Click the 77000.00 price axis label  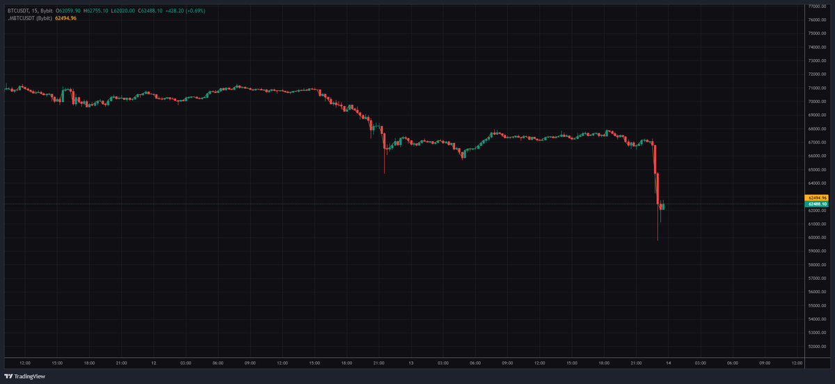click(817, 6)
